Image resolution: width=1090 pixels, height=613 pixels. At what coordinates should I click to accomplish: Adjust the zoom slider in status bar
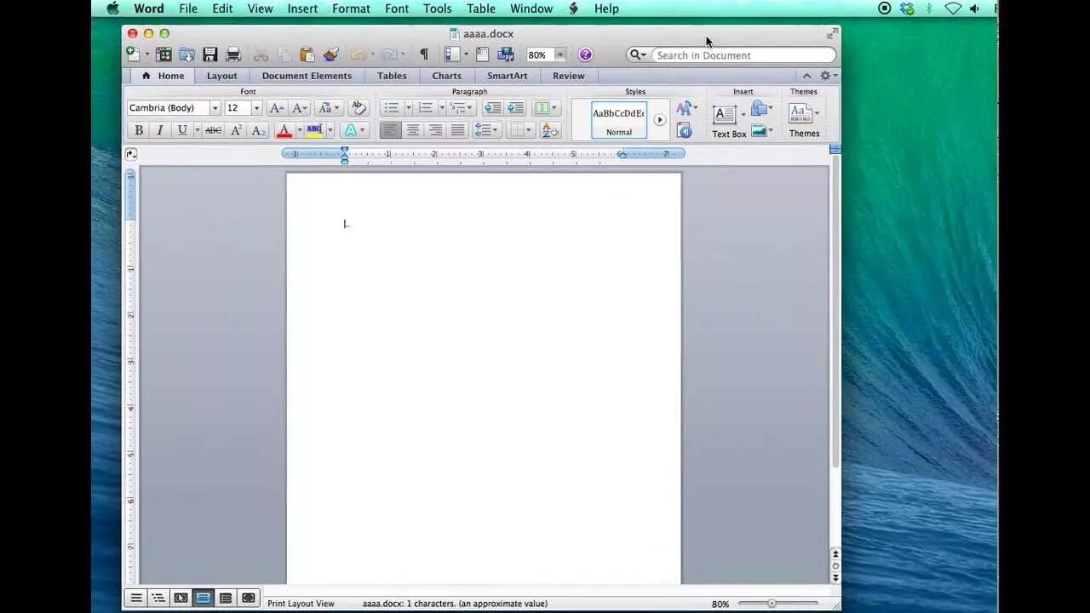click(x=772, y=604)
